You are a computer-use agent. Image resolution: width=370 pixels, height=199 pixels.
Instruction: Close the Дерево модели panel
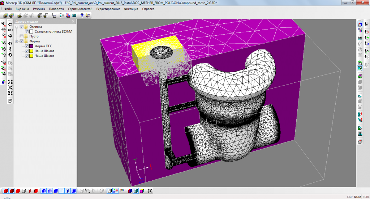coord(73,22)
